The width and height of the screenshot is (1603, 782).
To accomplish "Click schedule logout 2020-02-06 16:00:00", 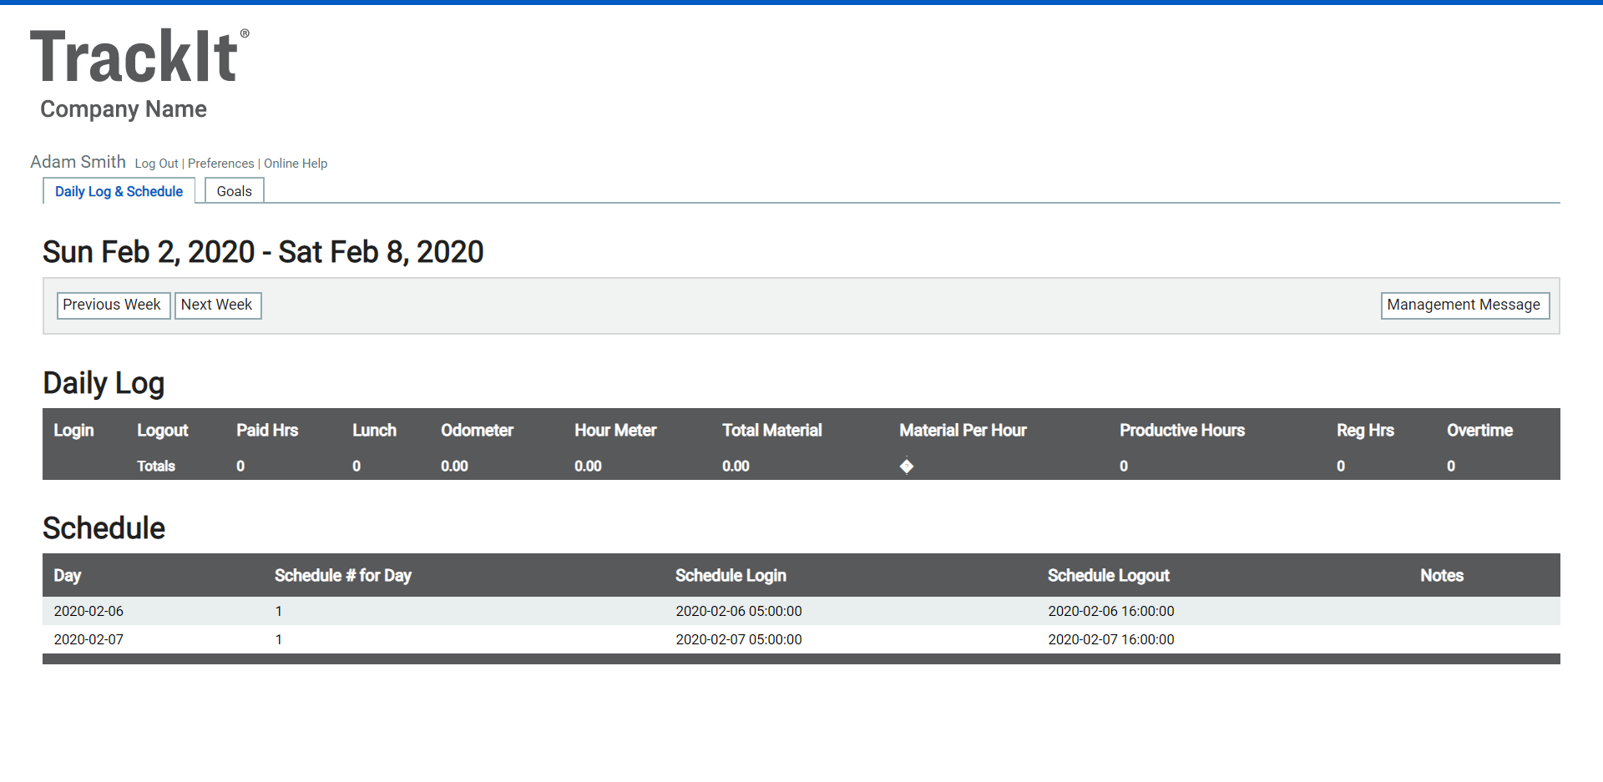I will [1111, 612].
